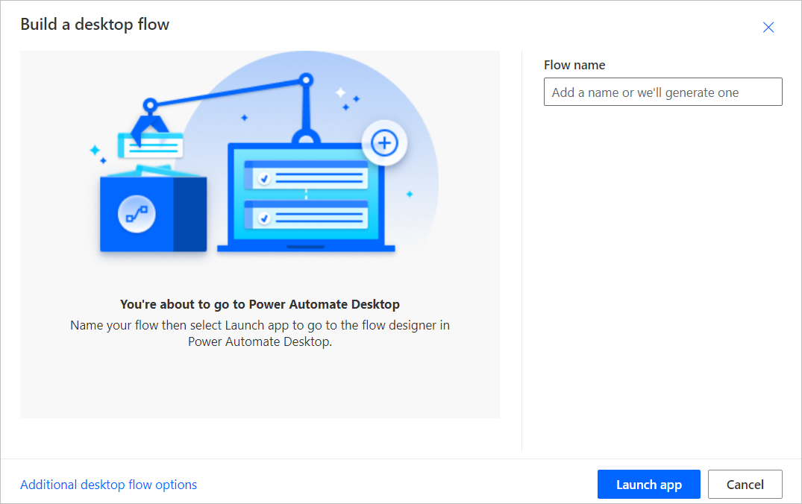
Task: Click the 'Flow name' label
Action: coord(574,65)
